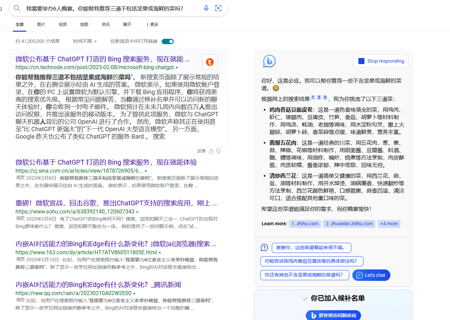Screen dimensions: 450x320
Task: Start voice search with microphone icon
Action: (x=206, y=8)
